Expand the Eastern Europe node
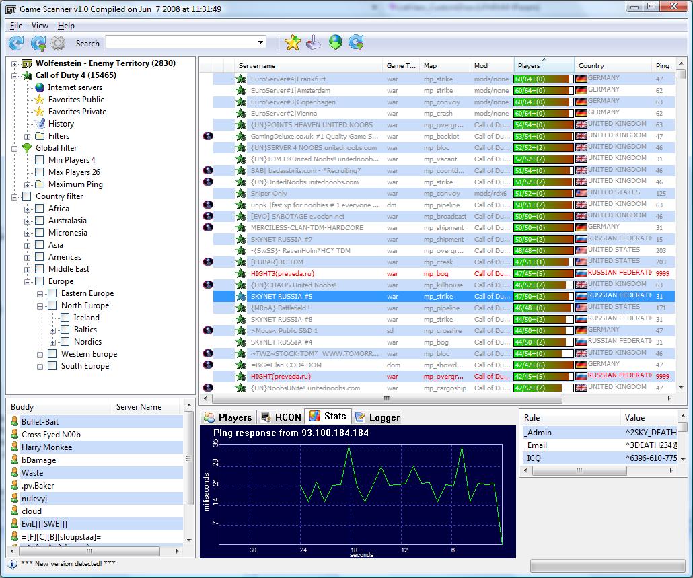This screenshot has width=693, height=578. click(40, 294)
